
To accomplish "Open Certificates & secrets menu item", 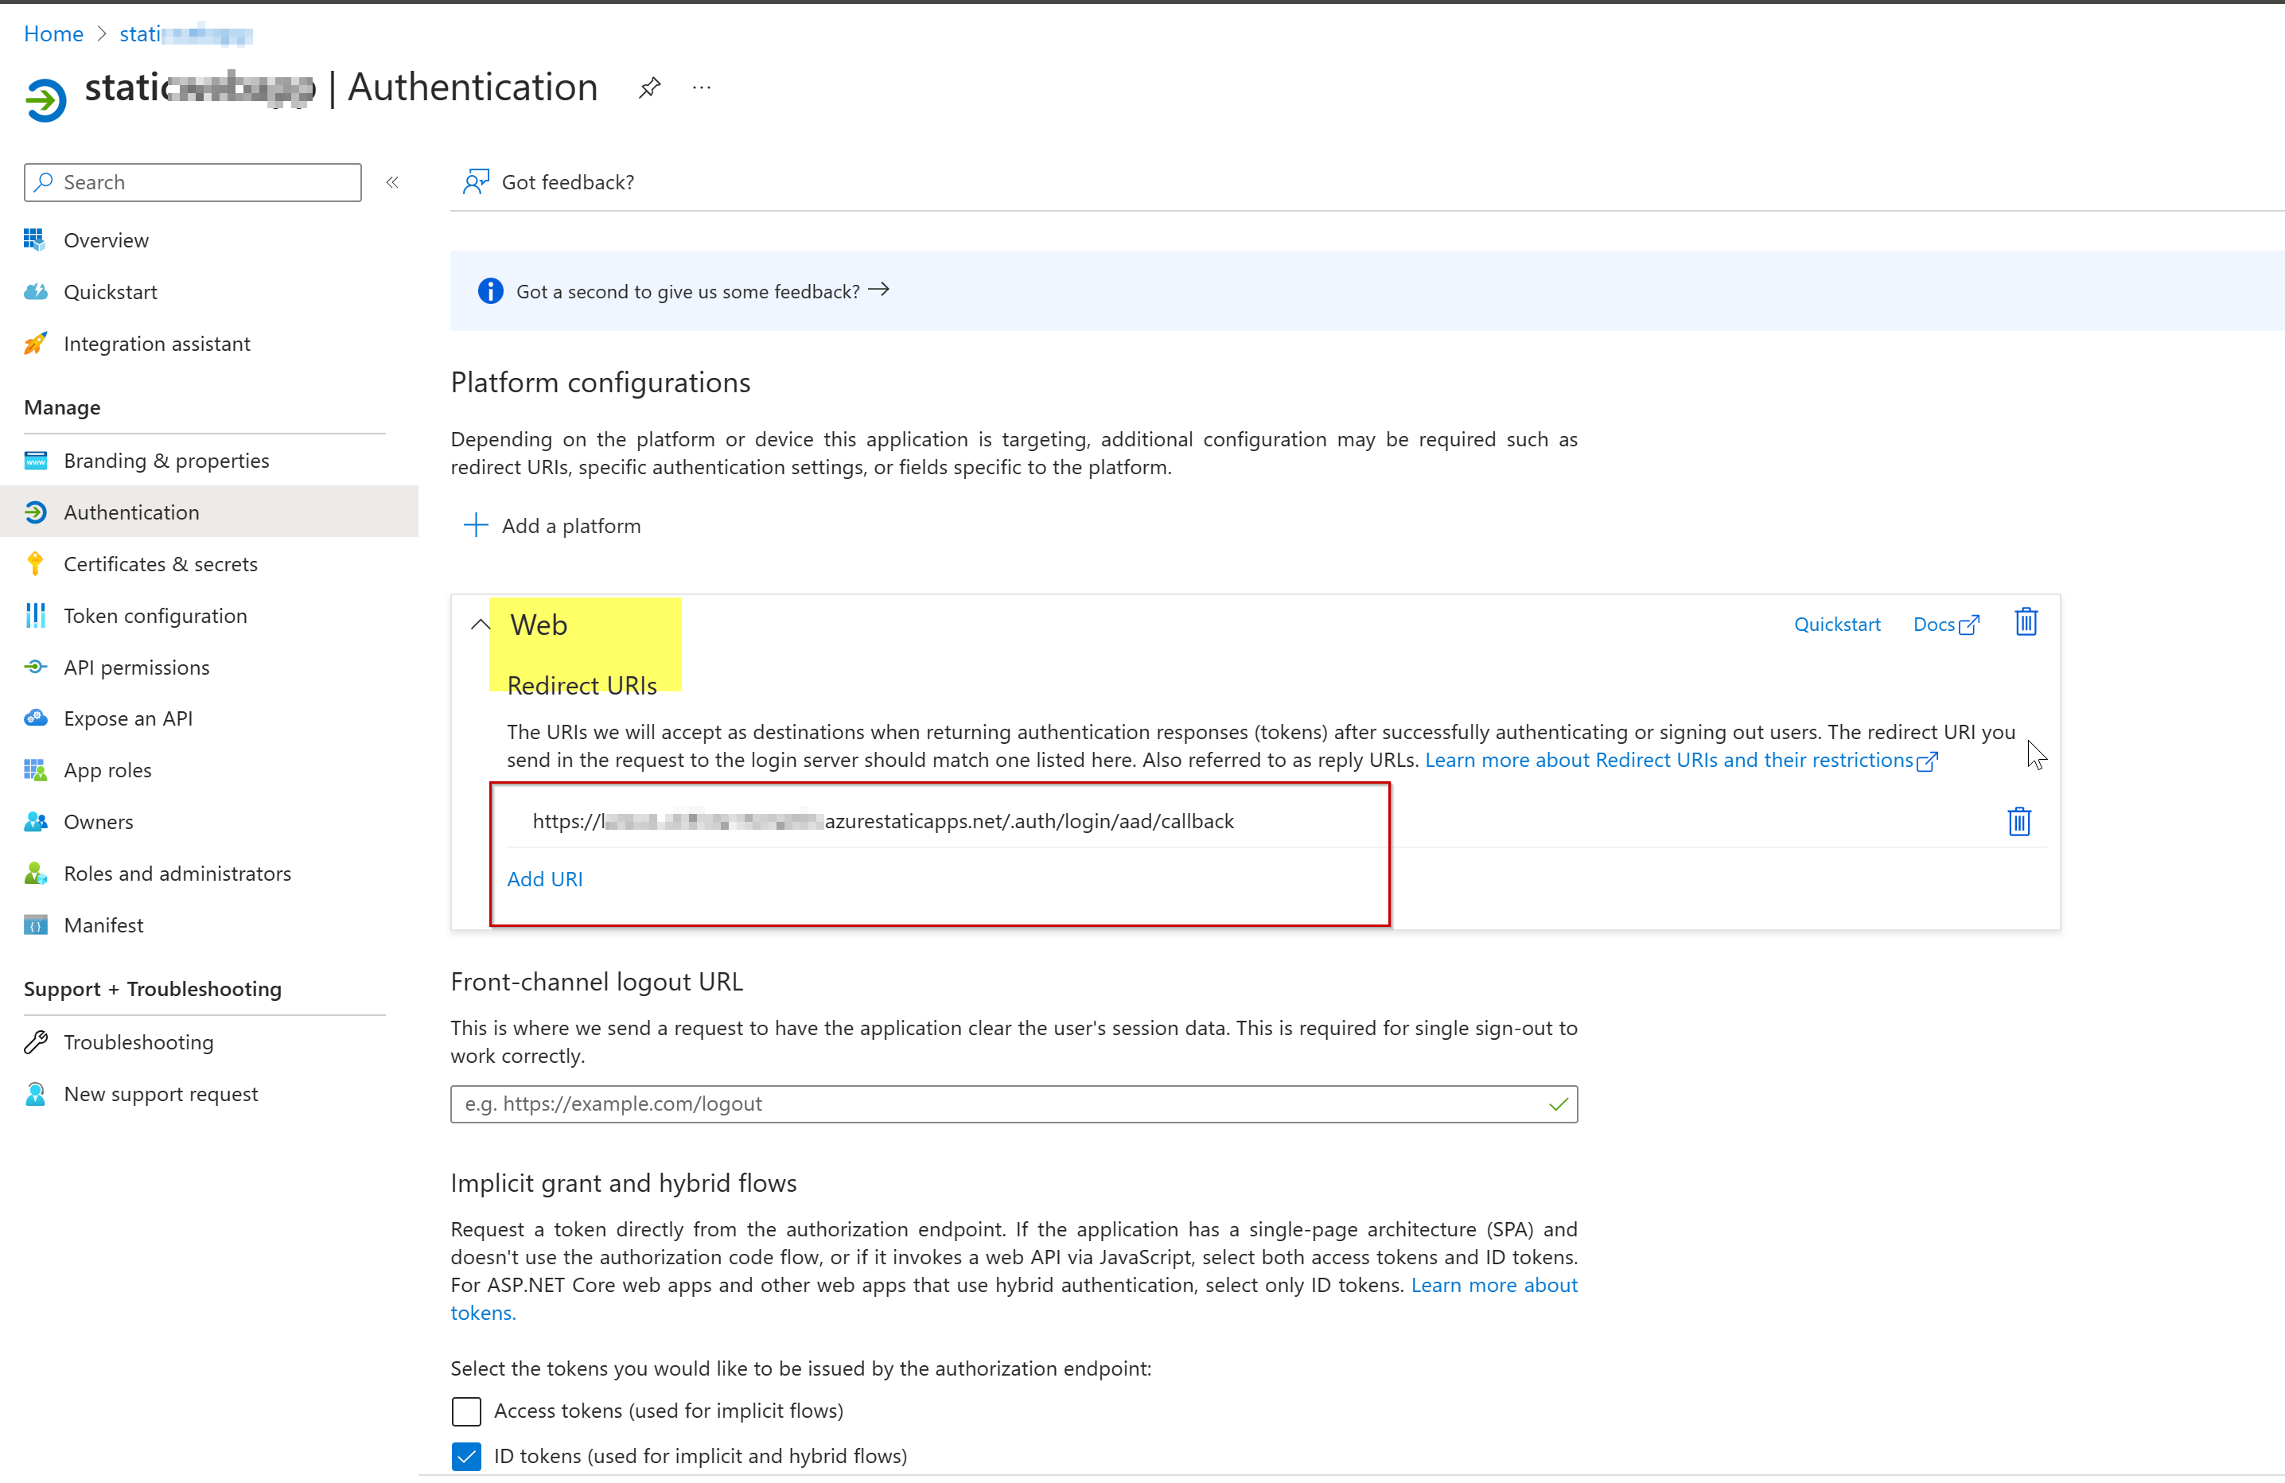I will coord(161,564).
